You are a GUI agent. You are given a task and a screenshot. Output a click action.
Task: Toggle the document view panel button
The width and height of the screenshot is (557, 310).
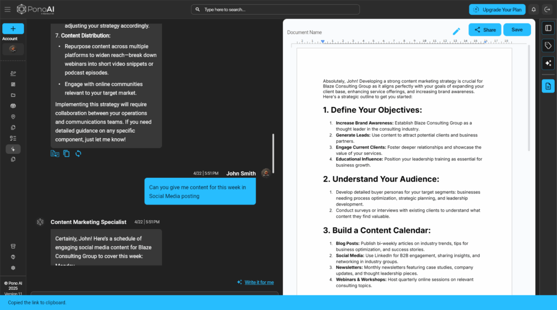(548, 86)
